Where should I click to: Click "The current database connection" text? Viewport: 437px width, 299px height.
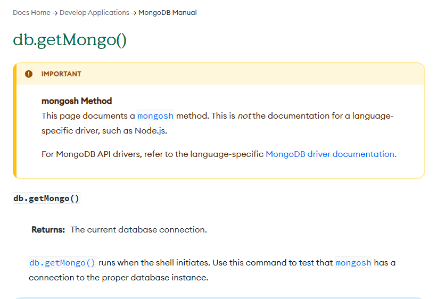point(138,230)
